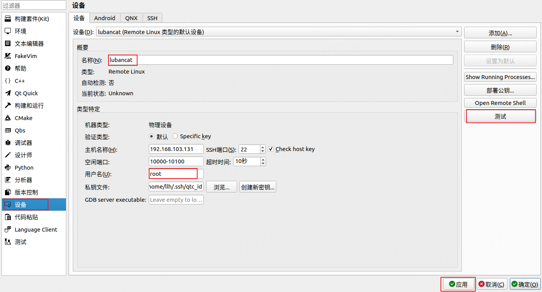Increase the SSH端口 value with up arrow
Screen dimensions: 542x292
[x=263, y=147]
